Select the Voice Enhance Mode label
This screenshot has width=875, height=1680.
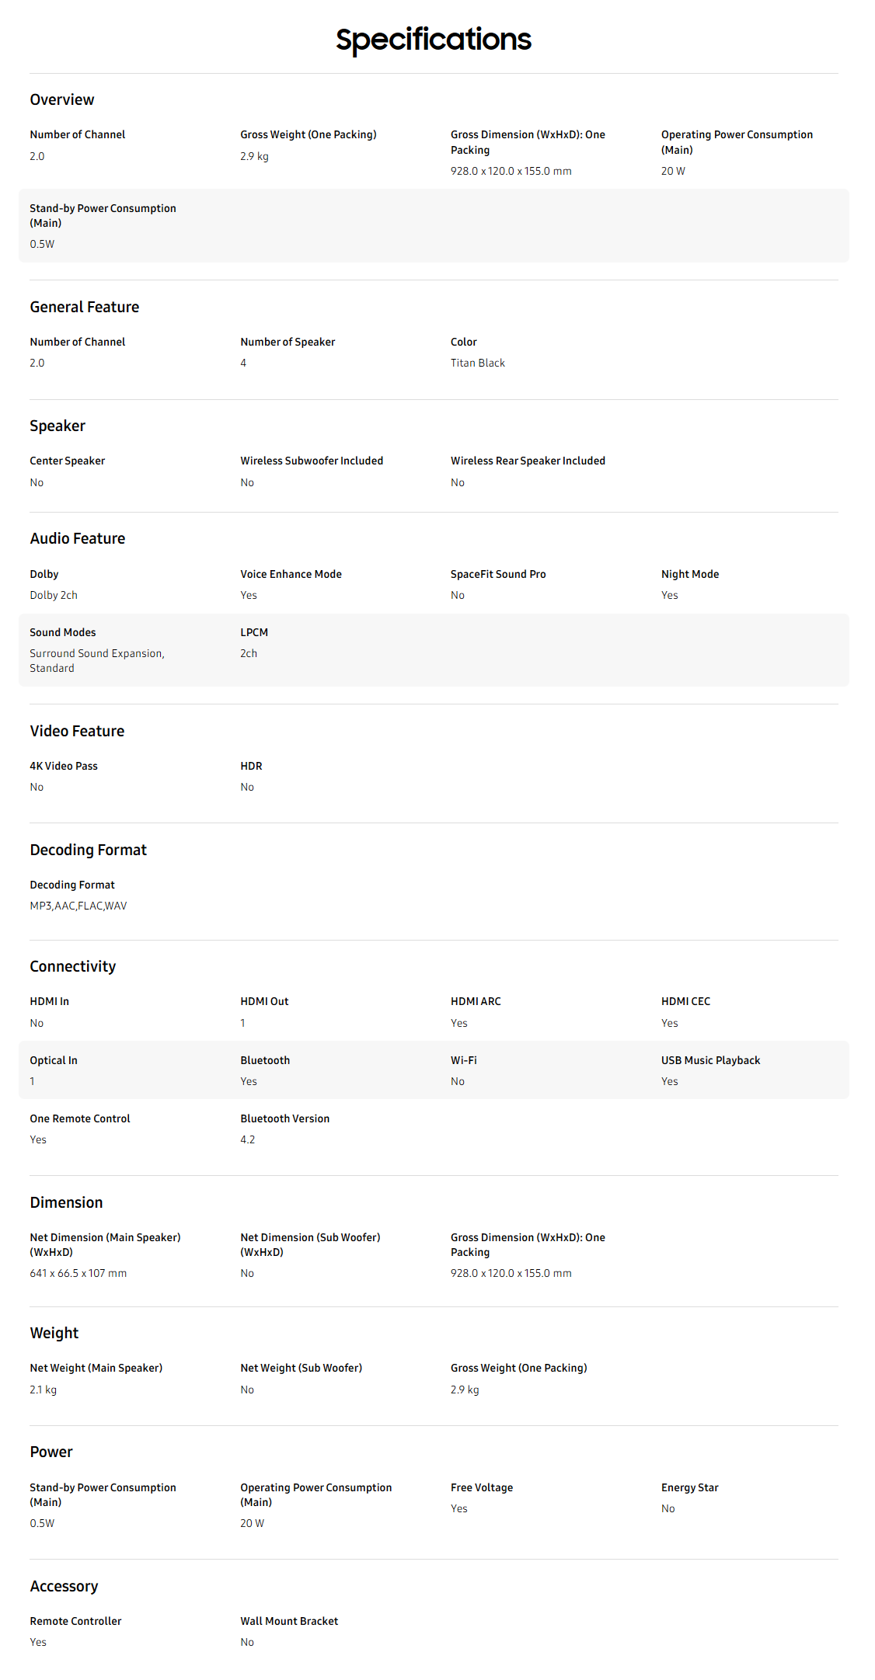(291, 574)
